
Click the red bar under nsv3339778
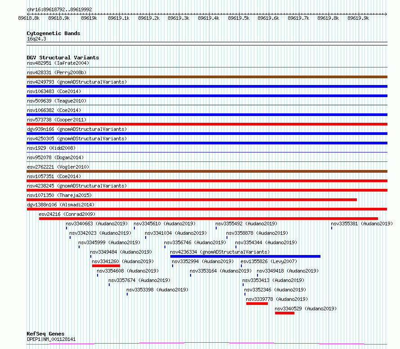257,304
